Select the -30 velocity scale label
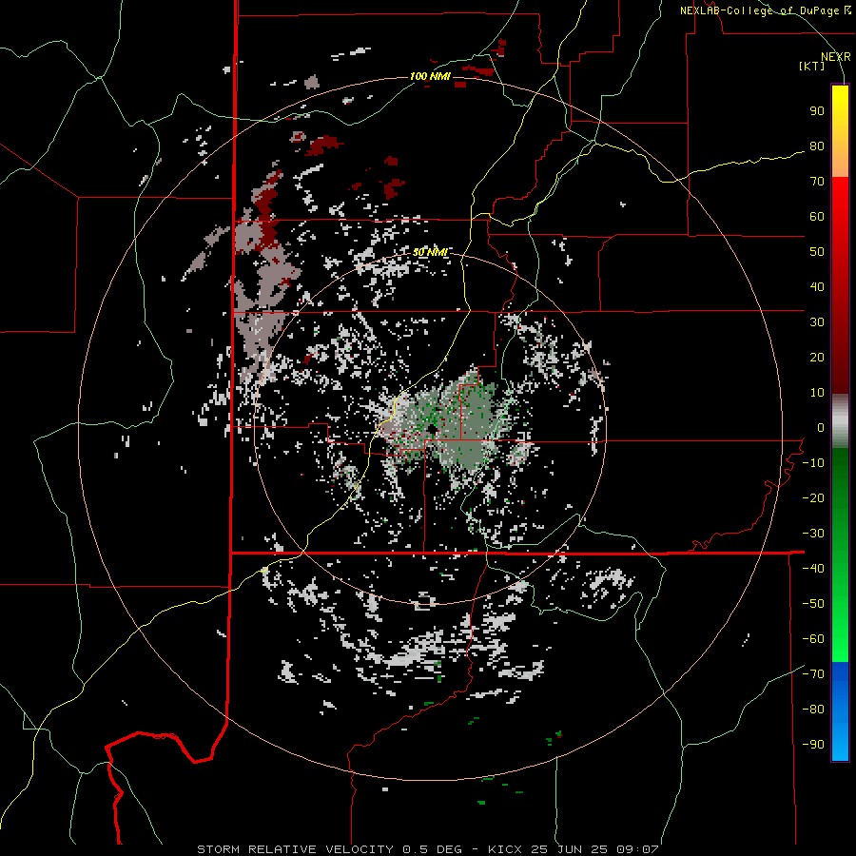The height and width of the screenshot is (856, 856). click(x=813, y=534)
